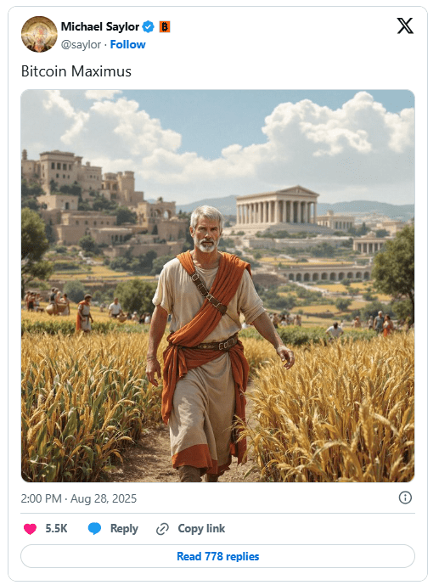Follow the @saylor account
The height and width of the screenshot is (585, 439).
[x=127, y=44]
